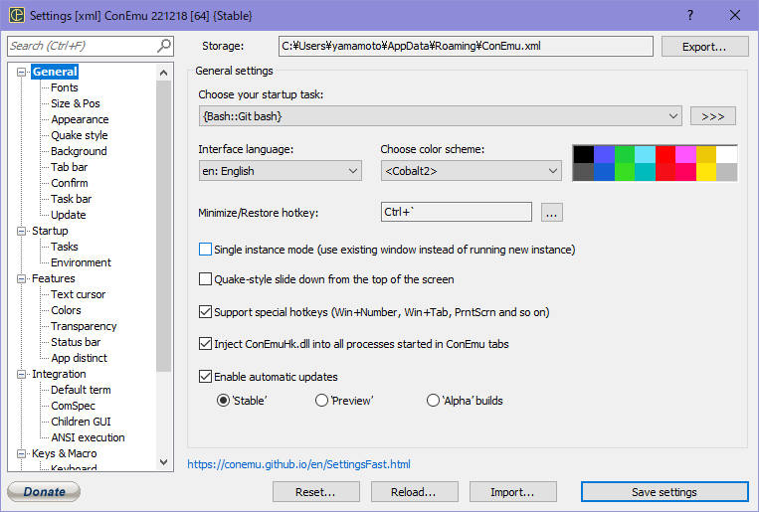Click the black color swatch in palette
This screenshot has height=512, width=759.
584,154
